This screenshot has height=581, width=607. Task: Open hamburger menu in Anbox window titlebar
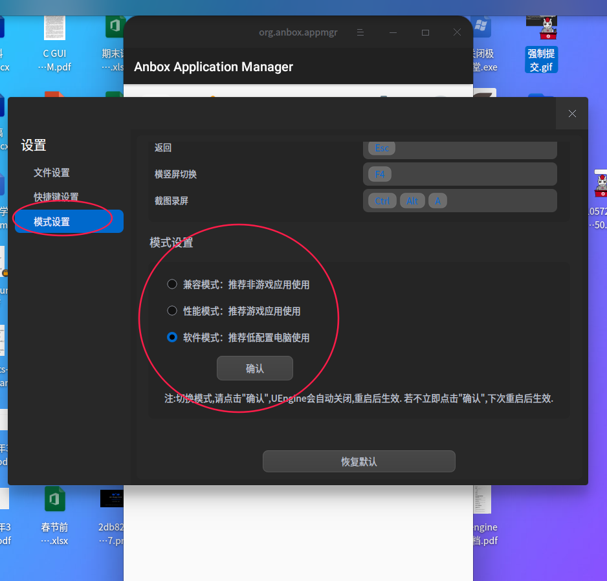[360, 32]
